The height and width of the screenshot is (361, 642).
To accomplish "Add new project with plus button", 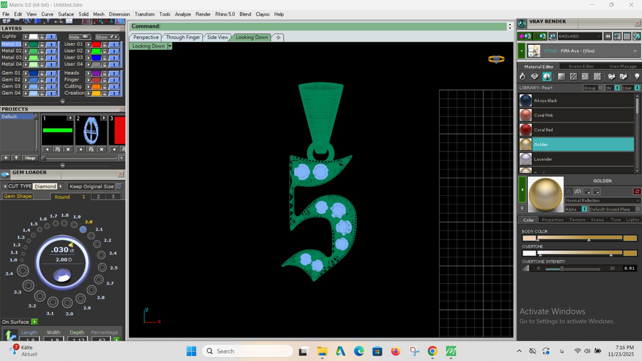I will (x=6, y=158).
